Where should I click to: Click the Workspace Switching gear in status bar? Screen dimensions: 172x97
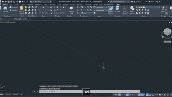click(160, 95)
